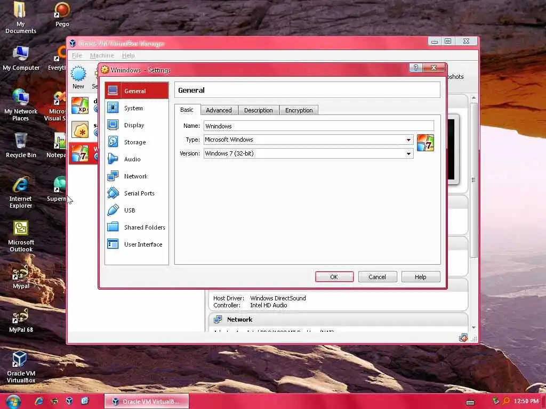546x409 pixels.
Task: Launch Mypal browser desktop shortcut
Action: point(21,277)
